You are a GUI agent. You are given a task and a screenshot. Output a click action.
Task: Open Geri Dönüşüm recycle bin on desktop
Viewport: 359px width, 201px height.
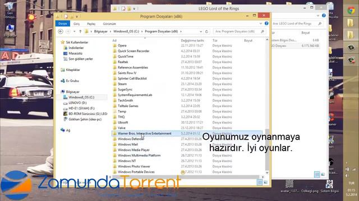coord(10,11)
